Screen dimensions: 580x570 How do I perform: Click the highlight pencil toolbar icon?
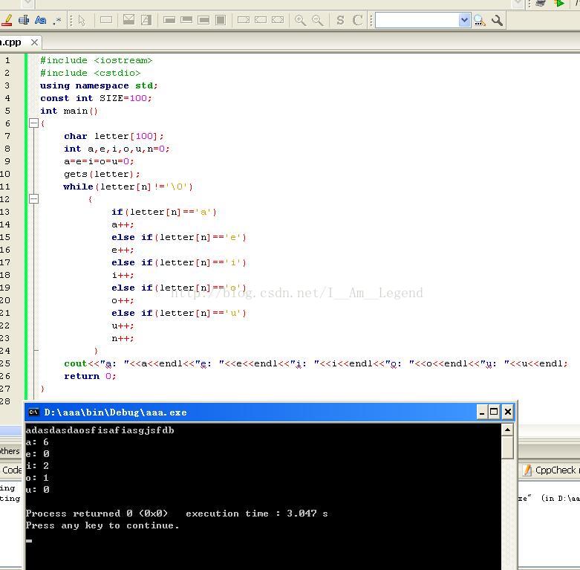7,20
